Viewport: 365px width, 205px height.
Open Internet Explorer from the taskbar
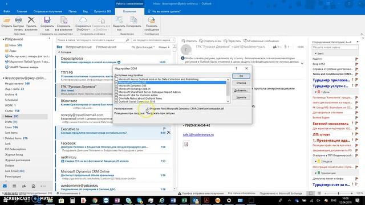[x=162, y=200]
